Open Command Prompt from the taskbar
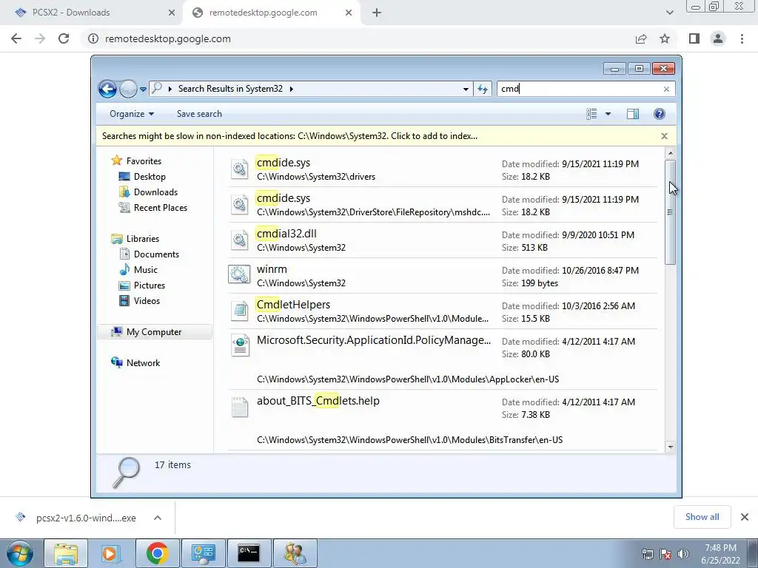The image size is (758, 568). [x=249, y=553]
